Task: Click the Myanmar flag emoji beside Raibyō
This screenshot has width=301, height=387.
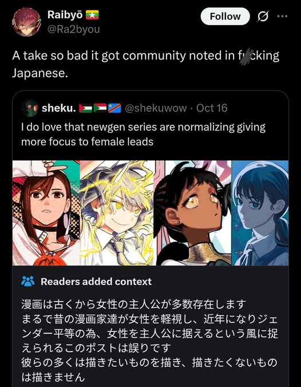Action: (x=92, y=15)
